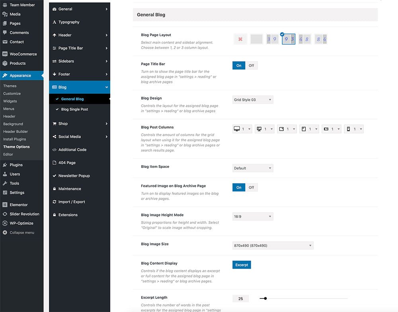Screen dimensions: 398x312
Task: Open the Blog Design dropdown
Action: tap(253, 100)
